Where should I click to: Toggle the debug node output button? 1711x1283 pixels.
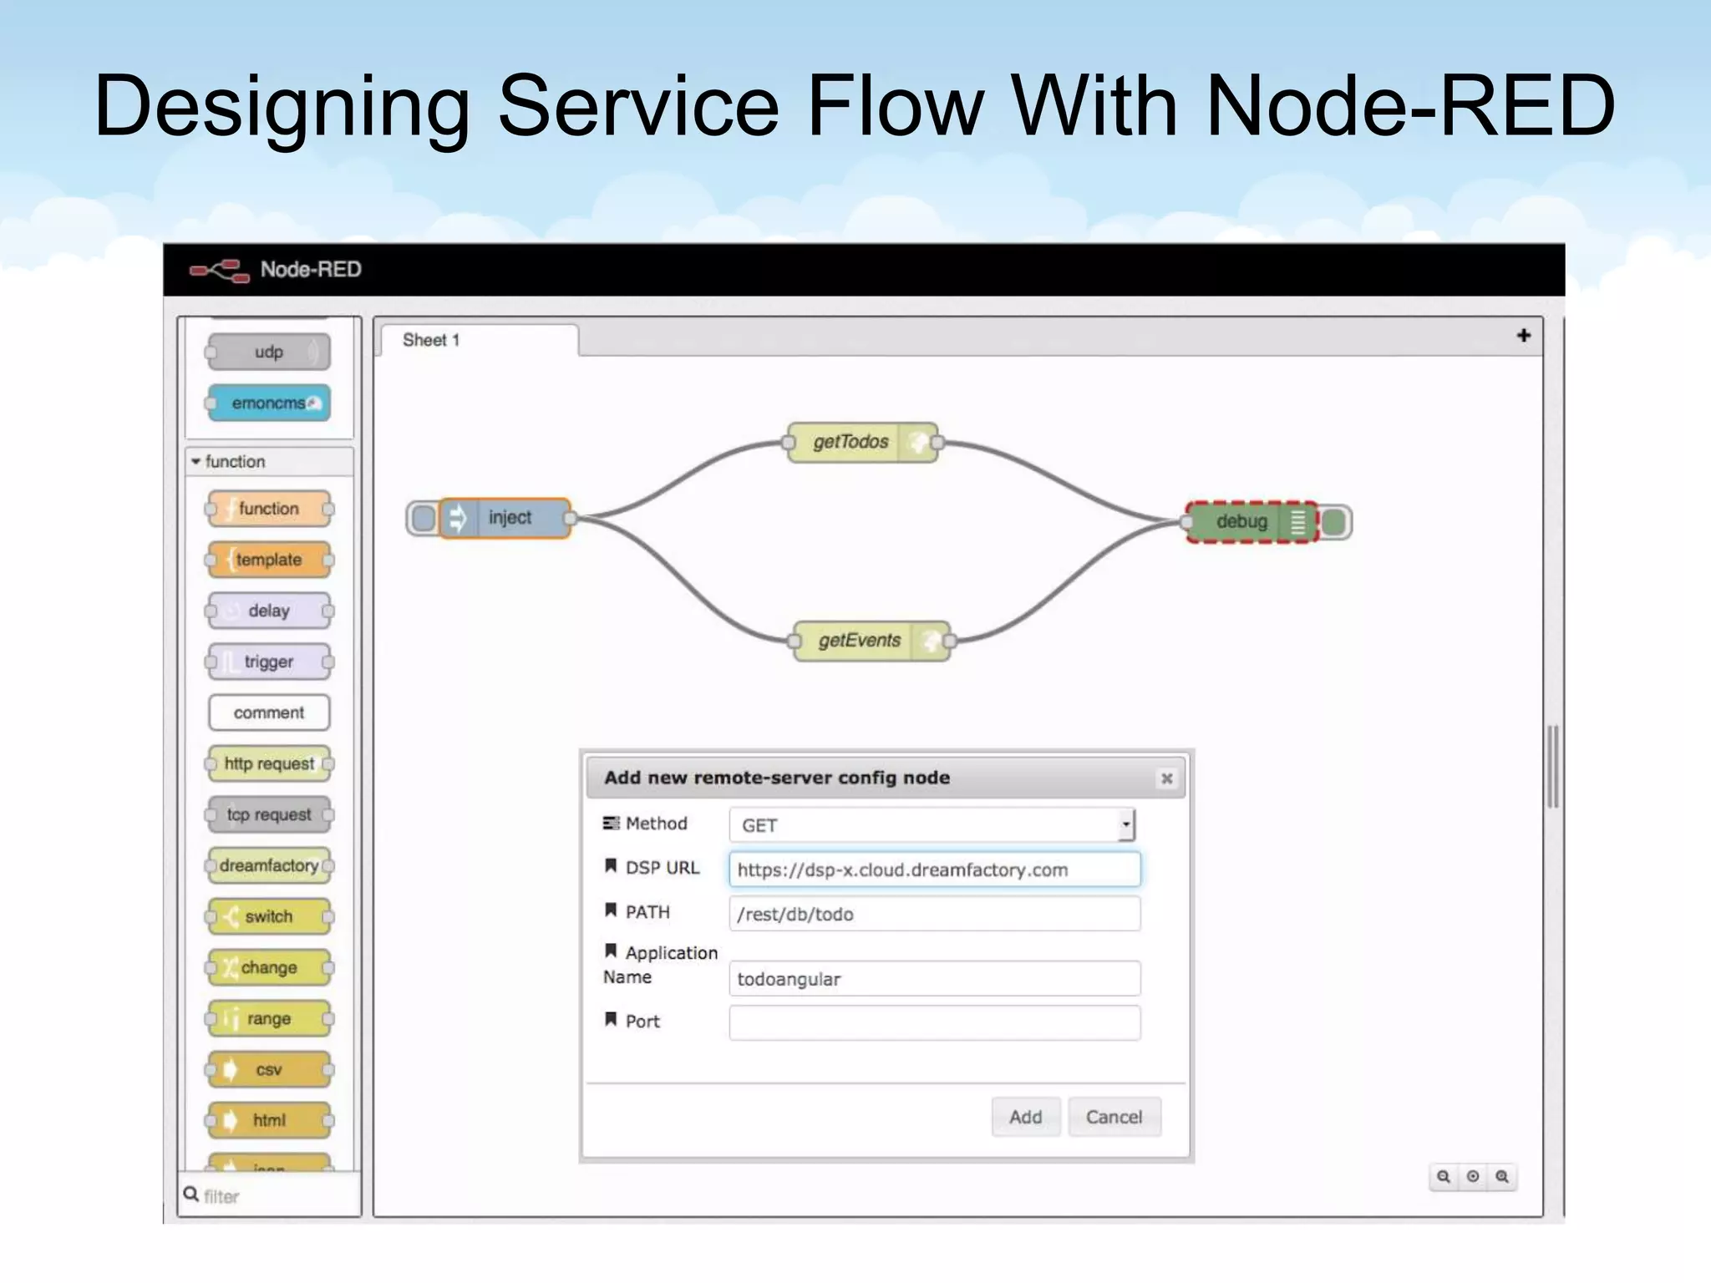point(1334,522)
